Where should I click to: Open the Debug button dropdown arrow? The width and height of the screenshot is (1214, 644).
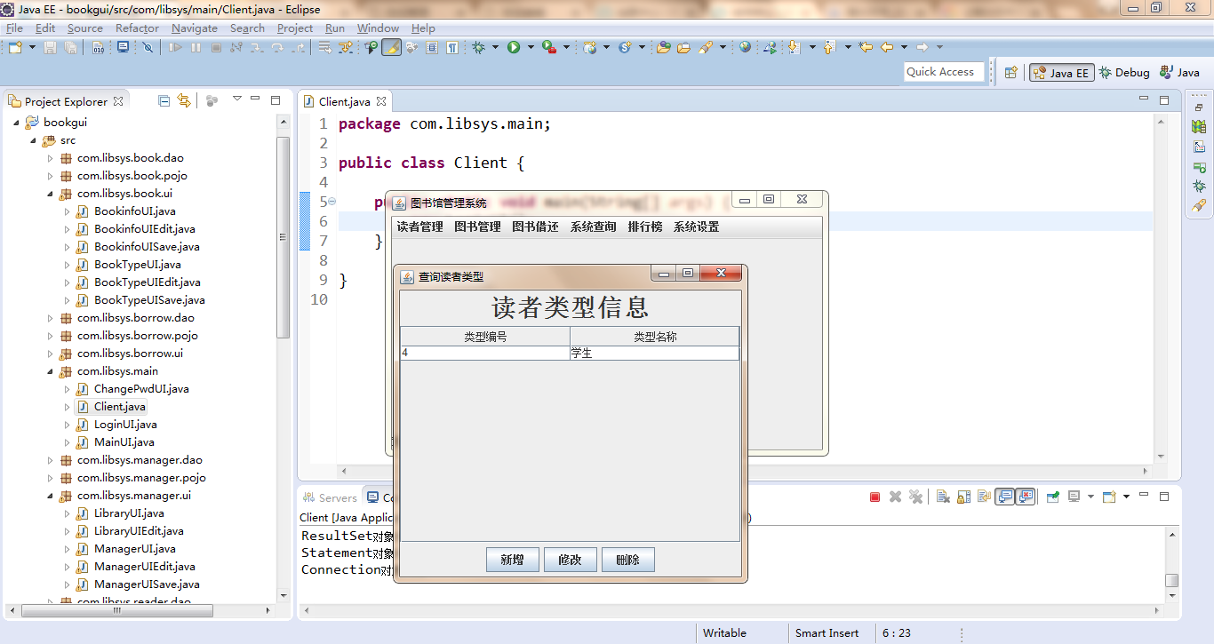(495, 47)
